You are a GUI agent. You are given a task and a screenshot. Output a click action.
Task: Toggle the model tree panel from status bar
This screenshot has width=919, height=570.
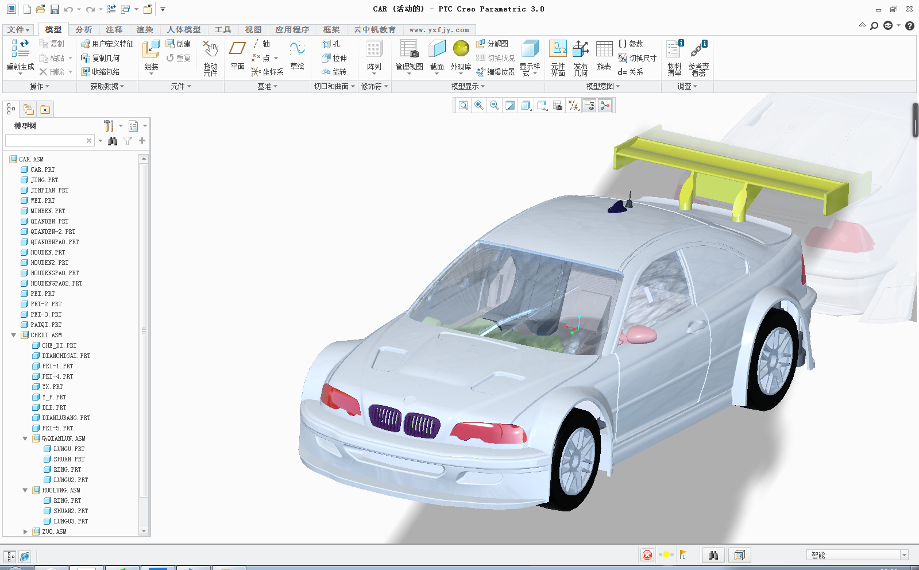pyautogui.click(x=10, y=556)
